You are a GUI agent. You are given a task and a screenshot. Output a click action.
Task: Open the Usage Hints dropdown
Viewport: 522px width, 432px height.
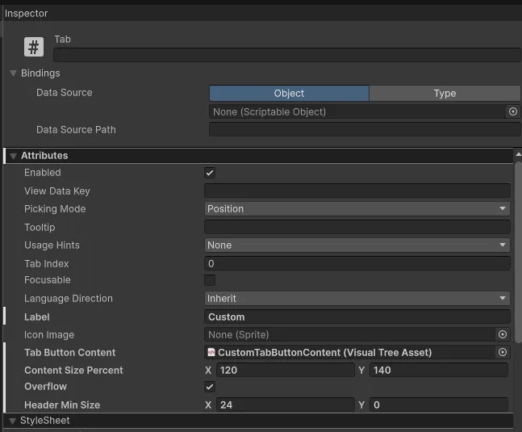click(357, 245)
